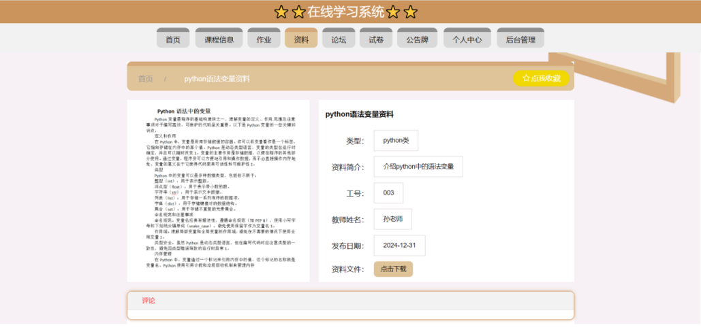Go to the 课程信息 tab
Viewport: 701px width, 336px height.
coord(219,39)
